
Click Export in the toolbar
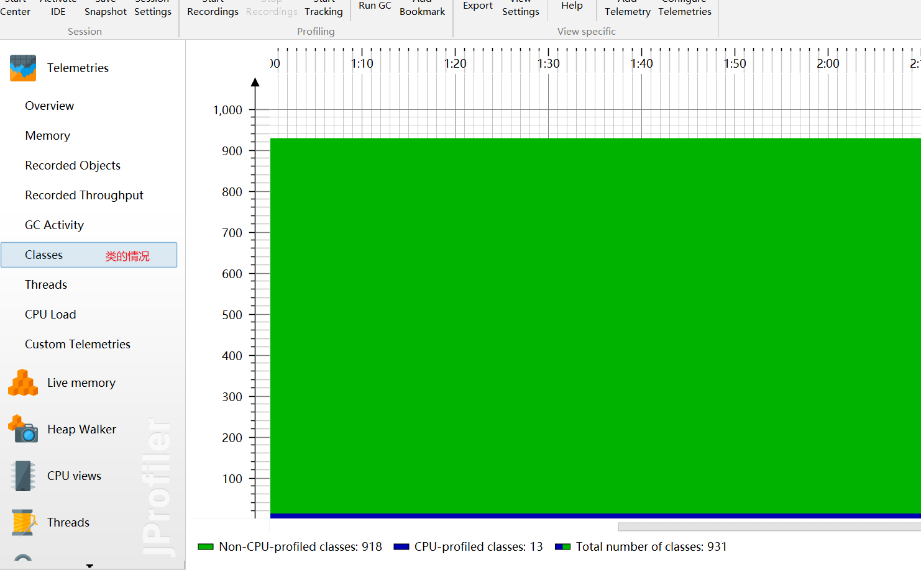[x=477, y=6]
